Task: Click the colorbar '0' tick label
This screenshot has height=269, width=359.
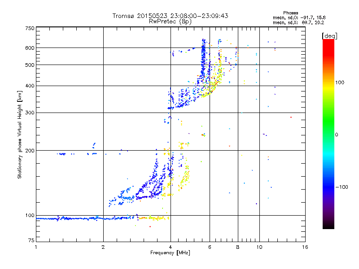Action: (x=337, y=135)
